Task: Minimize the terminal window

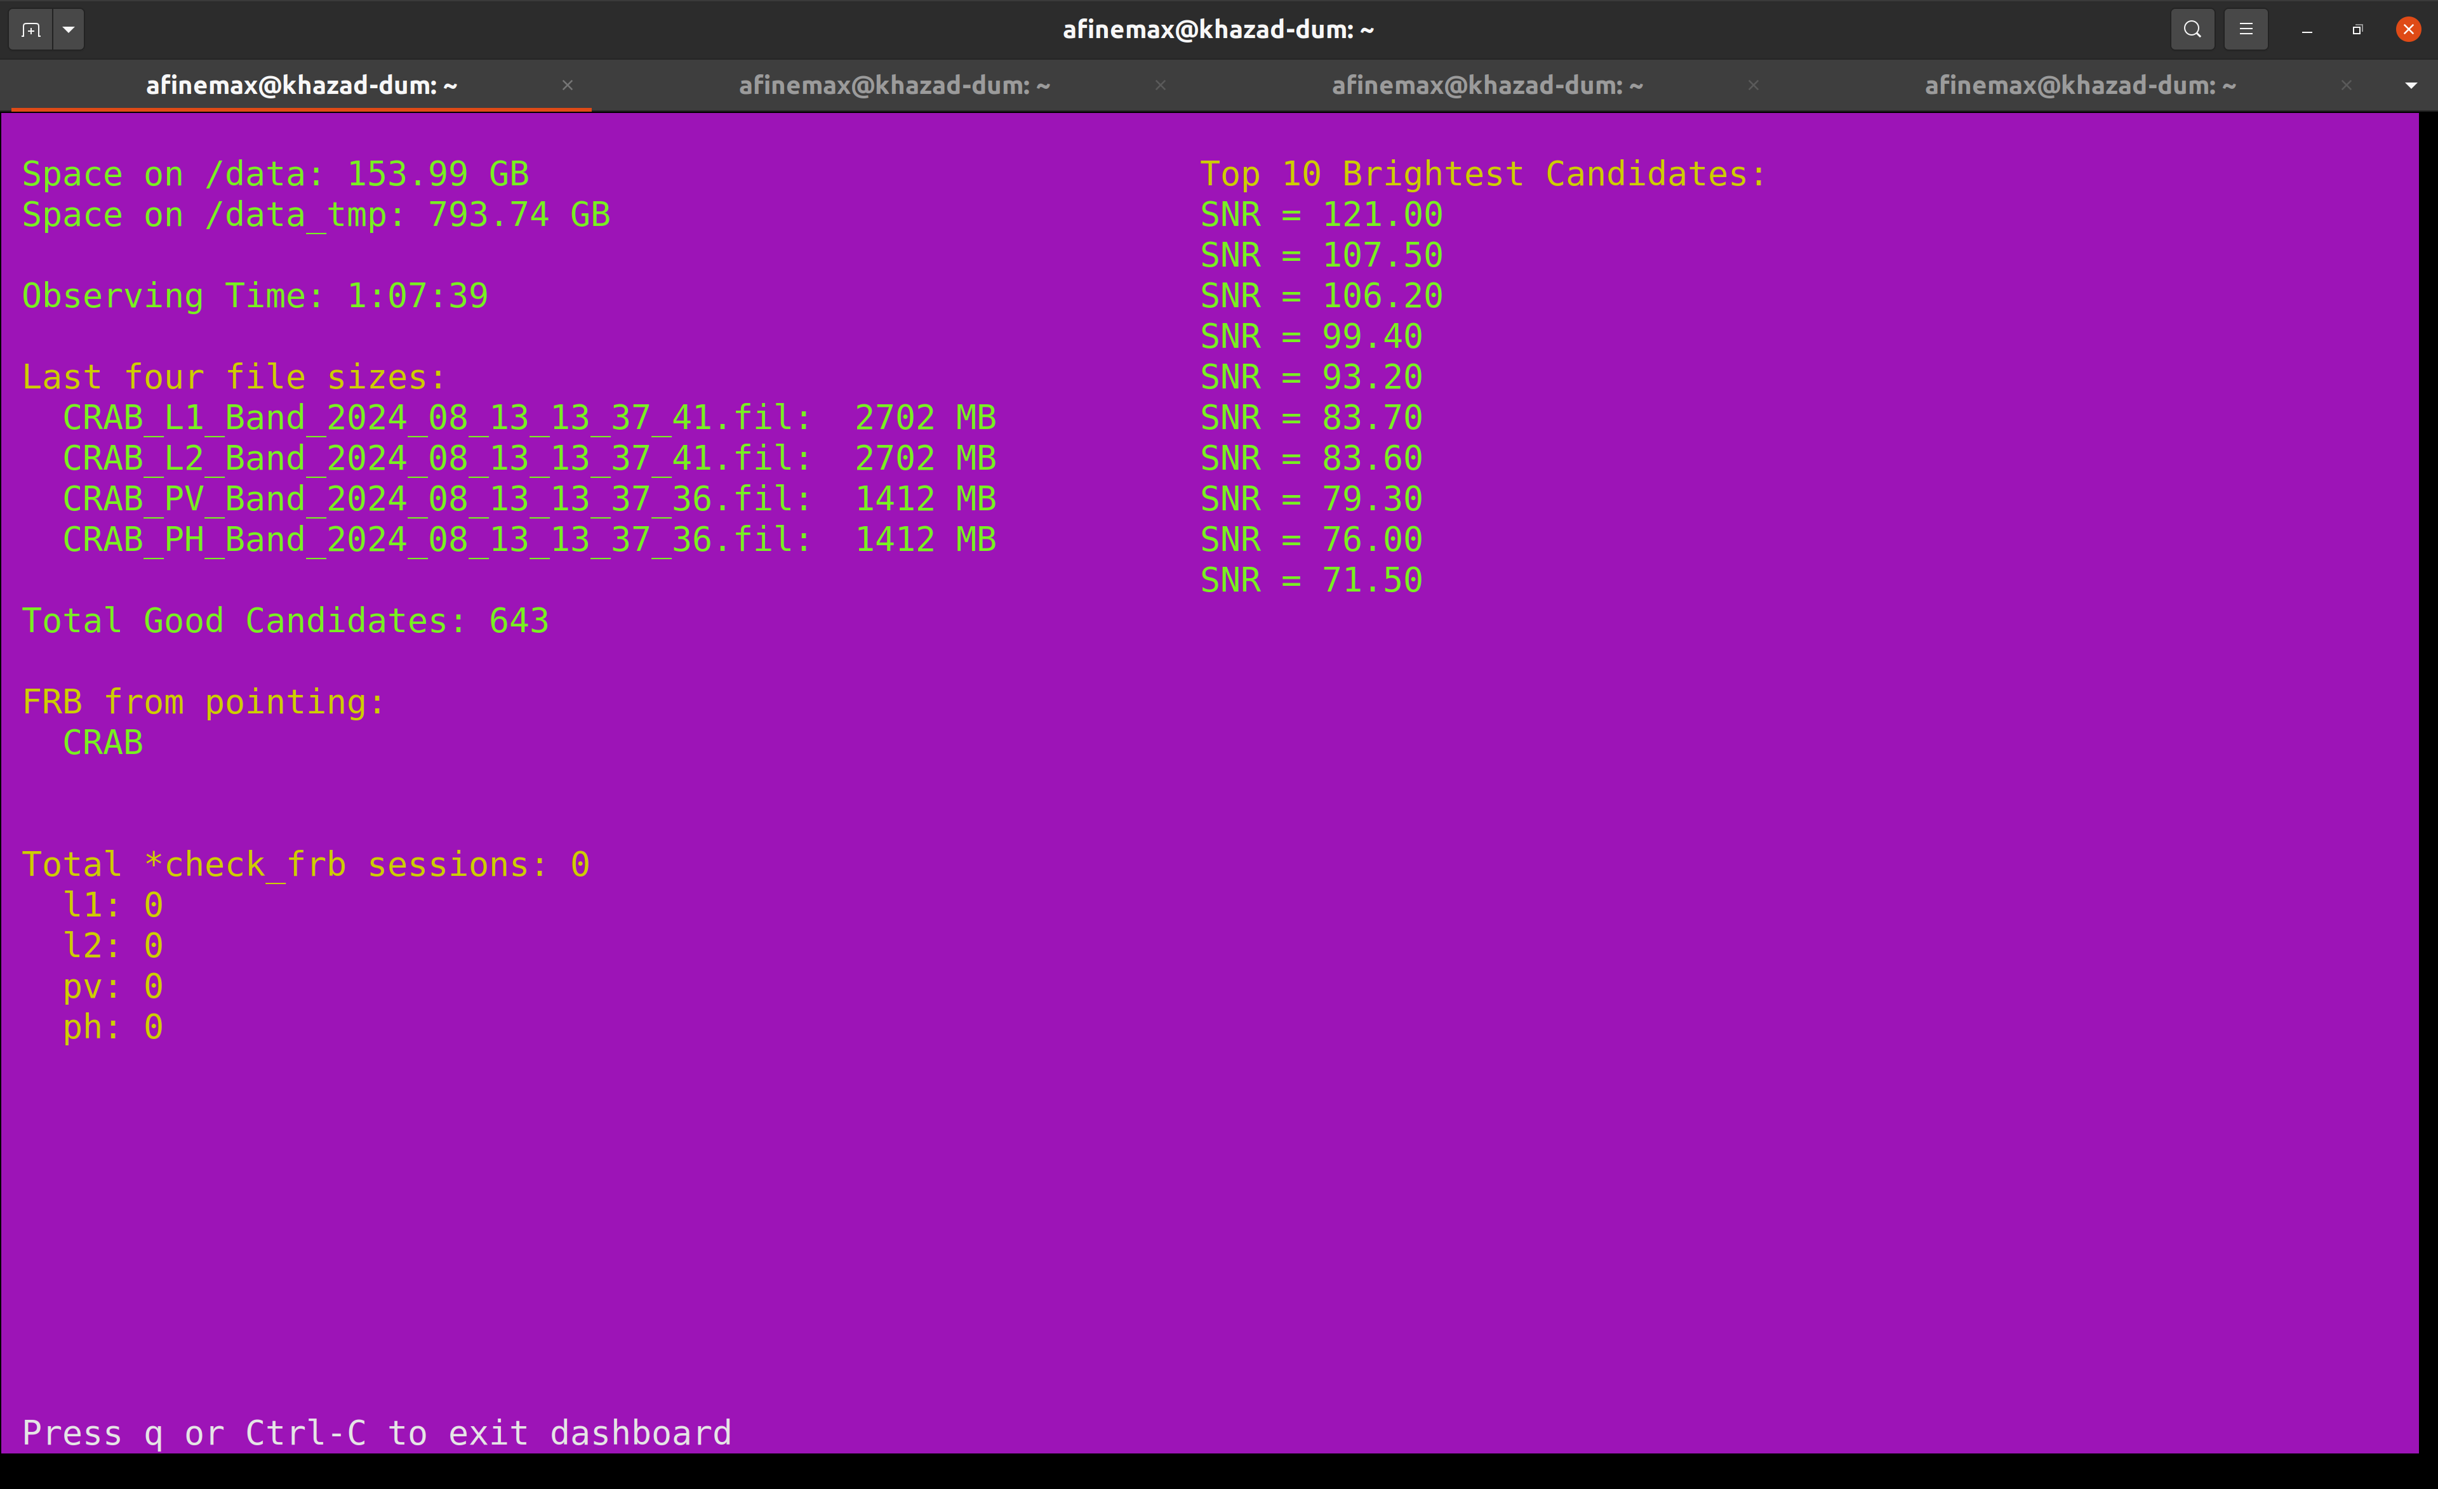Action: click(x=2307, y=30)
